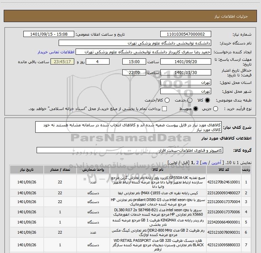Click the واحد شمارش column header
This screenshot has width=261, height=253.
click(93, 169)
